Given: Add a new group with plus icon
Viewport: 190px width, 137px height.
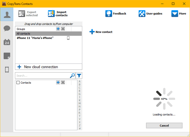Looking at the screenshot, I should [x=58, y=29].
